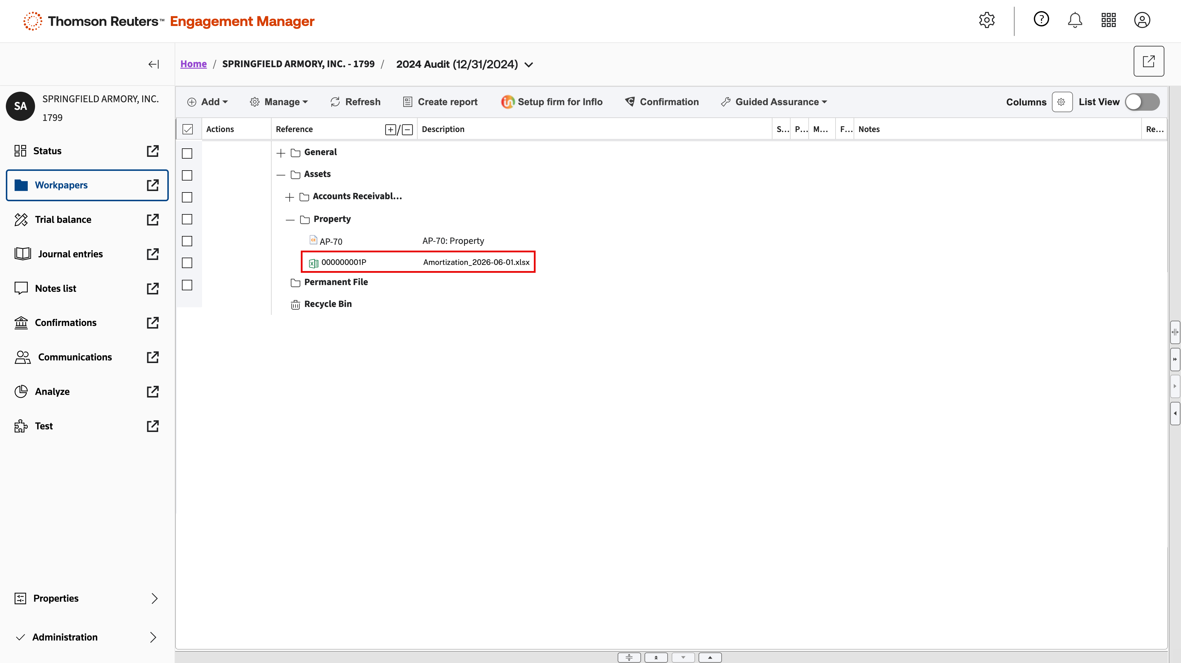Image resolution: width=1181 pixels, height=663 pixels.
Task: Click Setup firm for Inflo
Action: [552, 102]
